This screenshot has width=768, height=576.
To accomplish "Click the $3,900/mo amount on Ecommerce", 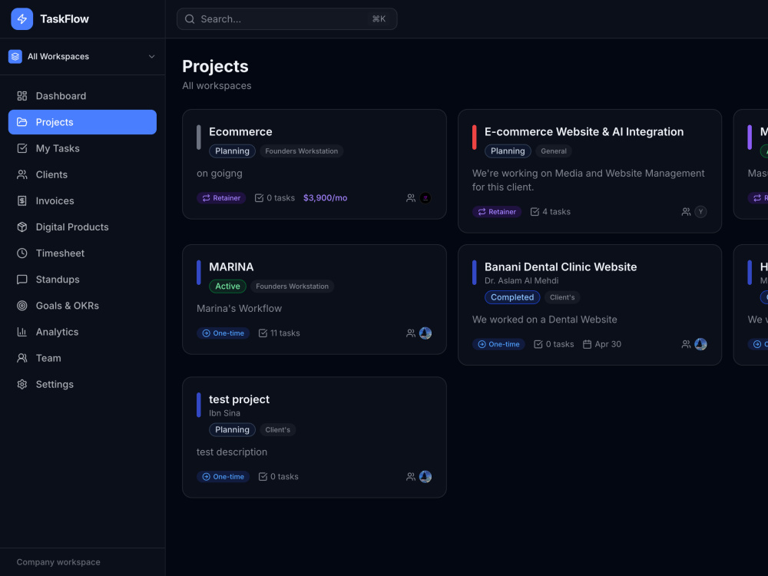I will click(x=325, y=198).
